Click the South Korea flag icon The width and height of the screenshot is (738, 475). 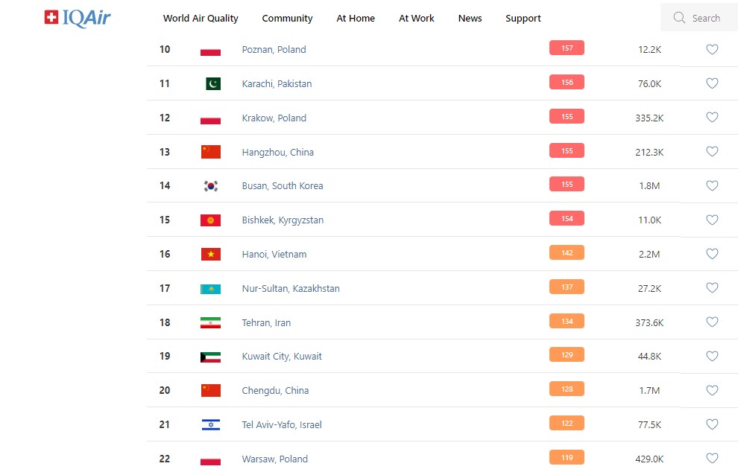click(x=211, y=186)
